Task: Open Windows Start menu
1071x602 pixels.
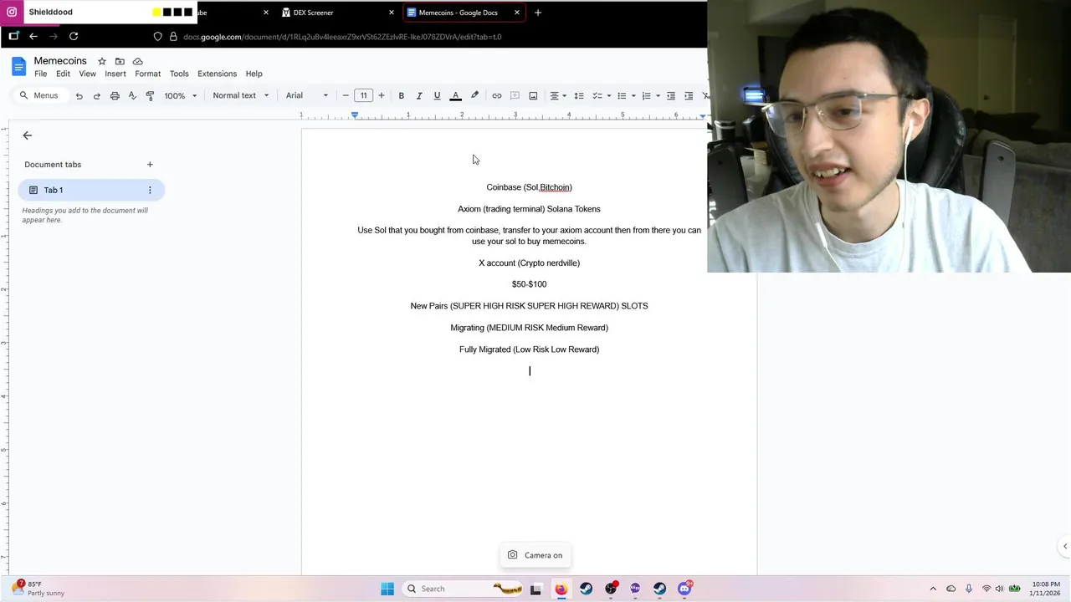Action: click(387, 589)
